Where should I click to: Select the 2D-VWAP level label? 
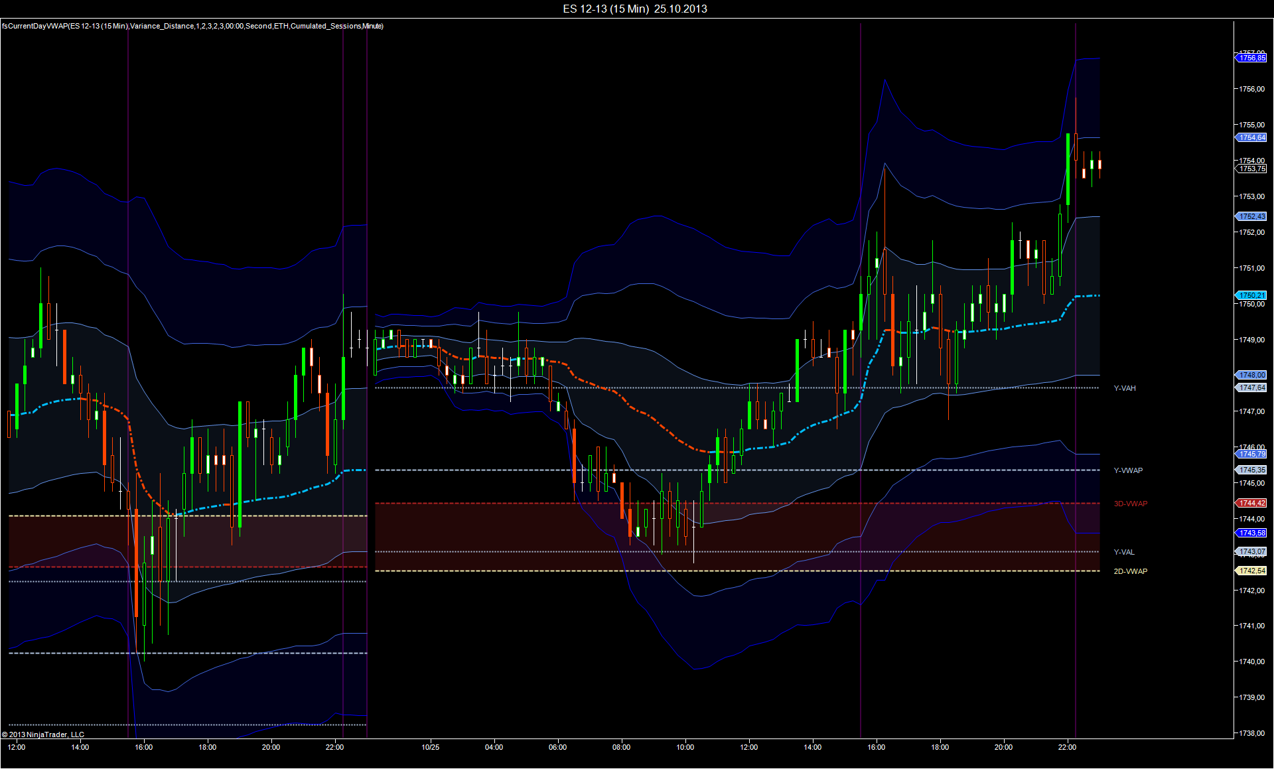[1130, 572]
